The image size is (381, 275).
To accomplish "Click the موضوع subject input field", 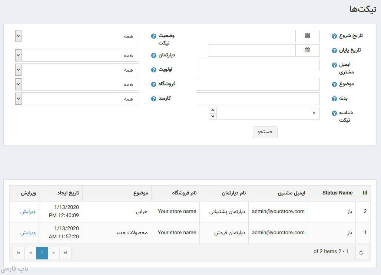I will 258,84.
